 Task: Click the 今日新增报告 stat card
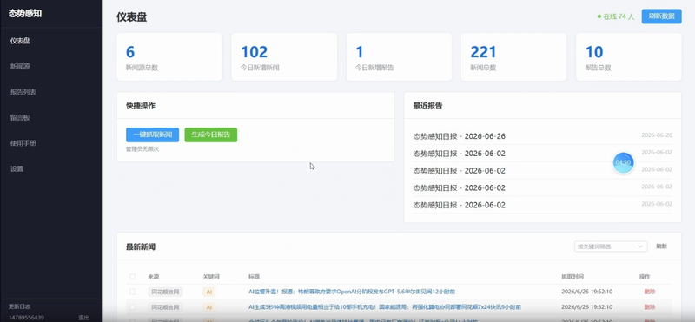(x=399, y=56)
